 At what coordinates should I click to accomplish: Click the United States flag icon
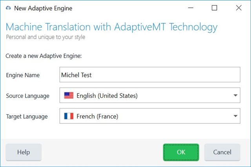tap(69, 95)
